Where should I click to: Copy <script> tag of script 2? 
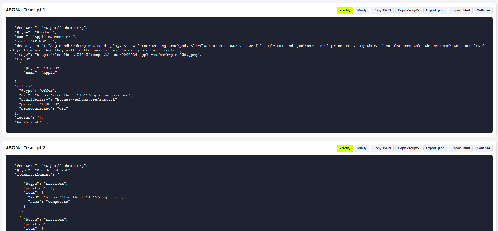[x=408, y=148]
